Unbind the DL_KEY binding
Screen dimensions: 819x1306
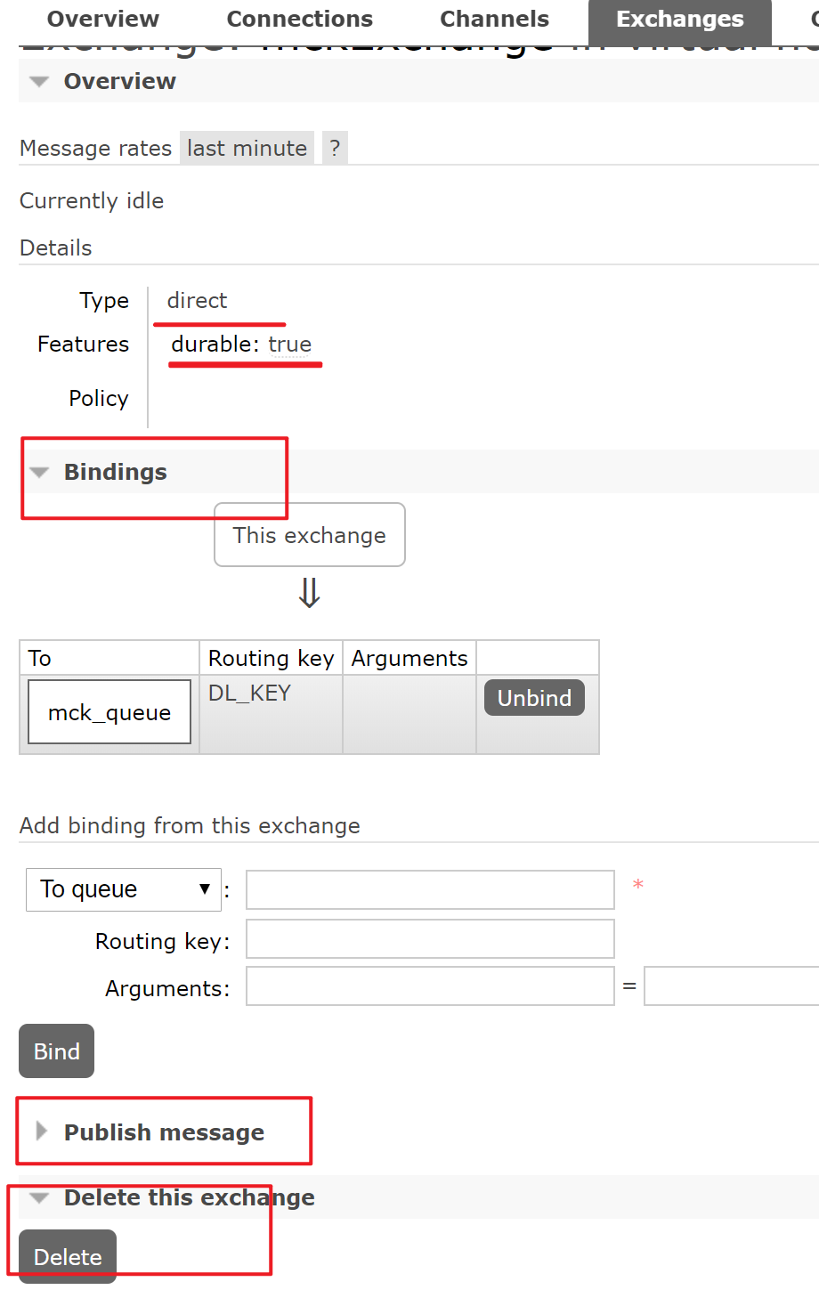tap(534, 698)
